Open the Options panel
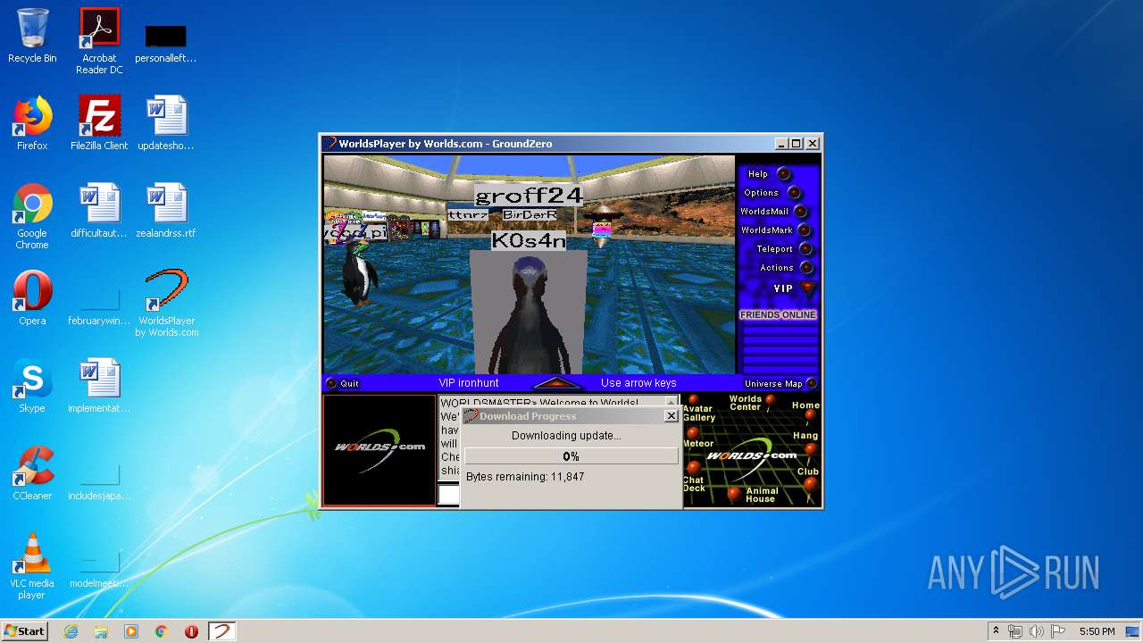Viewport: 1143px width, 643px height. coord(772,193)
